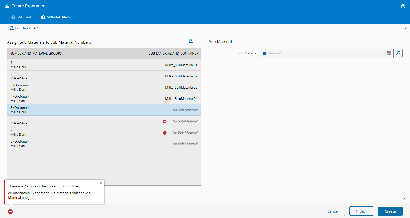The image size is (410, 218).
Task: Click the help question mark icon
Action: point(403,6)
